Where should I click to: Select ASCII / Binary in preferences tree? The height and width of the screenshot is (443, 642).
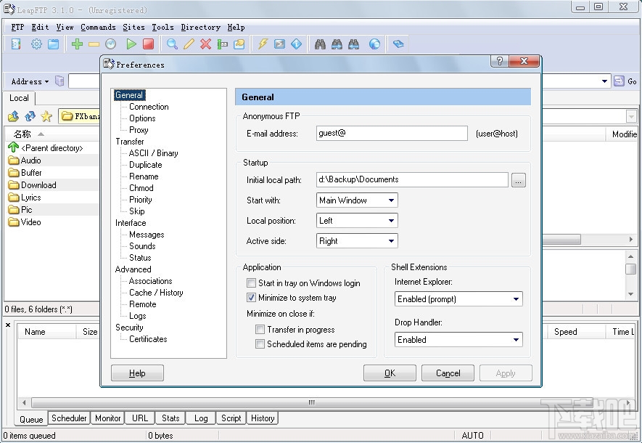click(x=153, y=153)
